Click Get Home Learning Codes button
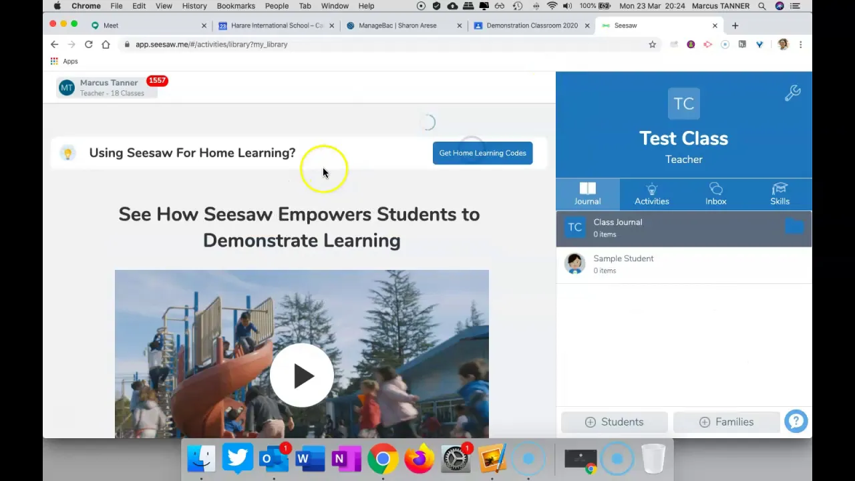 [x=482, y=153]
